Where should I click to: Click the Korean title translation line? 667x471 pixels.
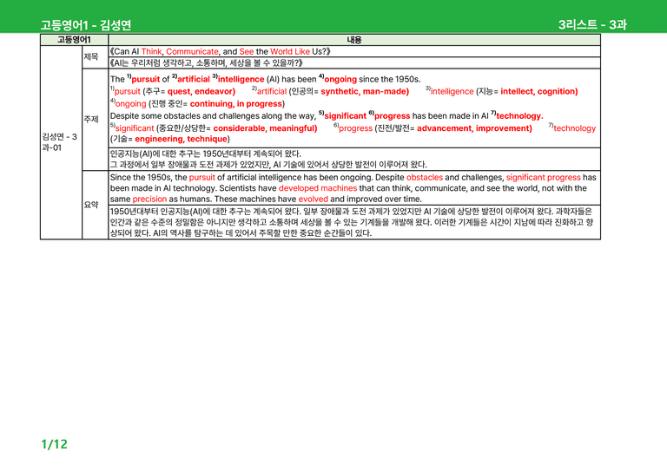tap(207, 62)
